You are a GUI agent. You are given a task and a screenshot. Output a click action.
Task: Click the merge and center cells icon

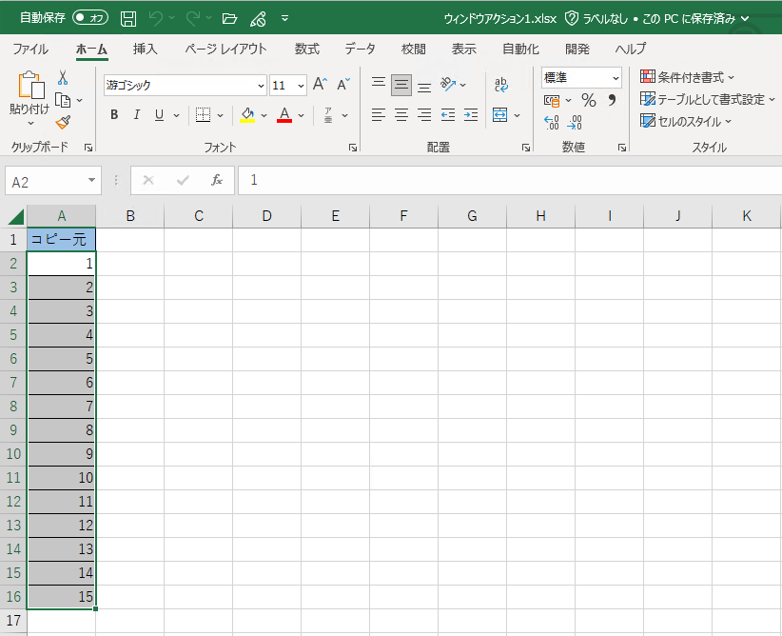[x=500, y=115]
